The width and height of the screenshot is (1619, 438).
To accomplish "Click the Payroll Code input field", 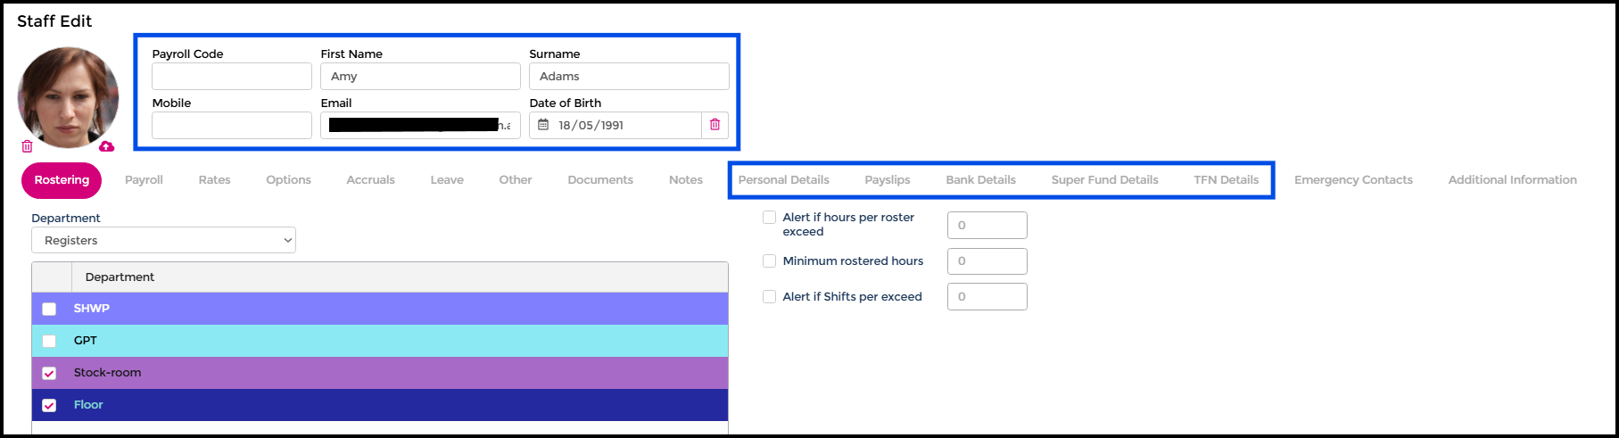I will point(232,77).
